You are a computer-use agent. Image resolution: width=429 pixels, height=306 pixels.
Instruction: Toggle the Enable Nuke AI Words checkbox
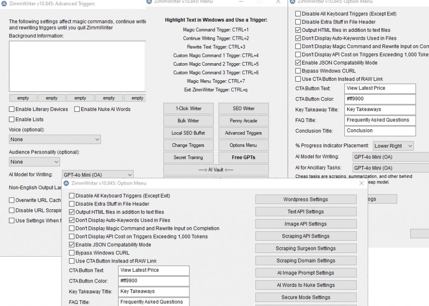coord(78,109)
